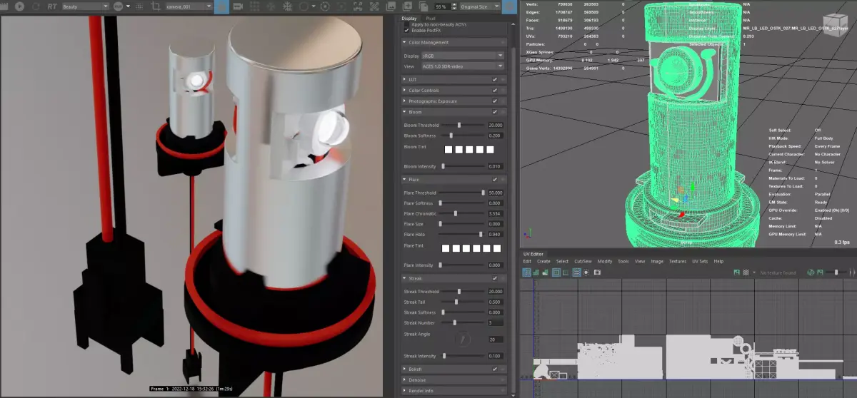
Task: Click the Streak Angle value field
Action: coord(496,340)
